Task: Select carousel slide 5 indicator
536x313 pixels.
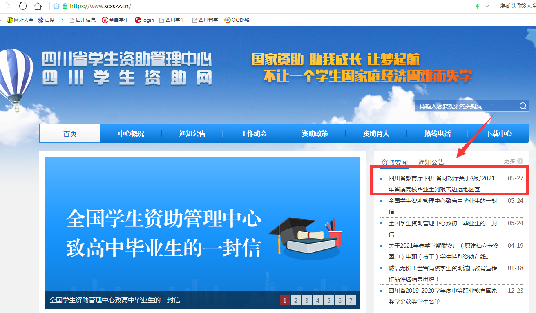Action: click(328, 301)
